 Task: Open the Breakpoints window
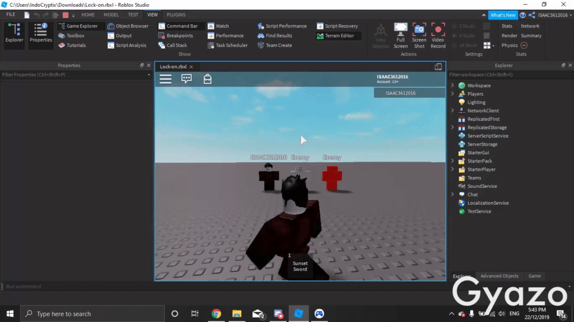coord(176,36)
